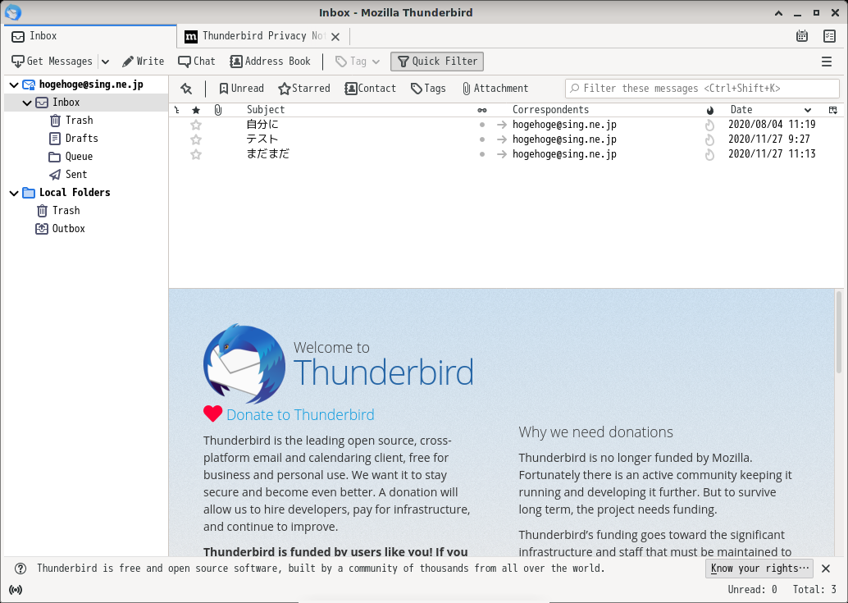
Task: Open the Calendar tab icon
Action: [802, 36]
